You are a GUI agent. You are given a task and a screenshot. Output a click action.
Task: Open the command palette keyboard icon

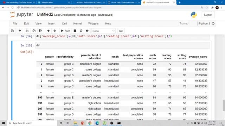pos(121,31)
